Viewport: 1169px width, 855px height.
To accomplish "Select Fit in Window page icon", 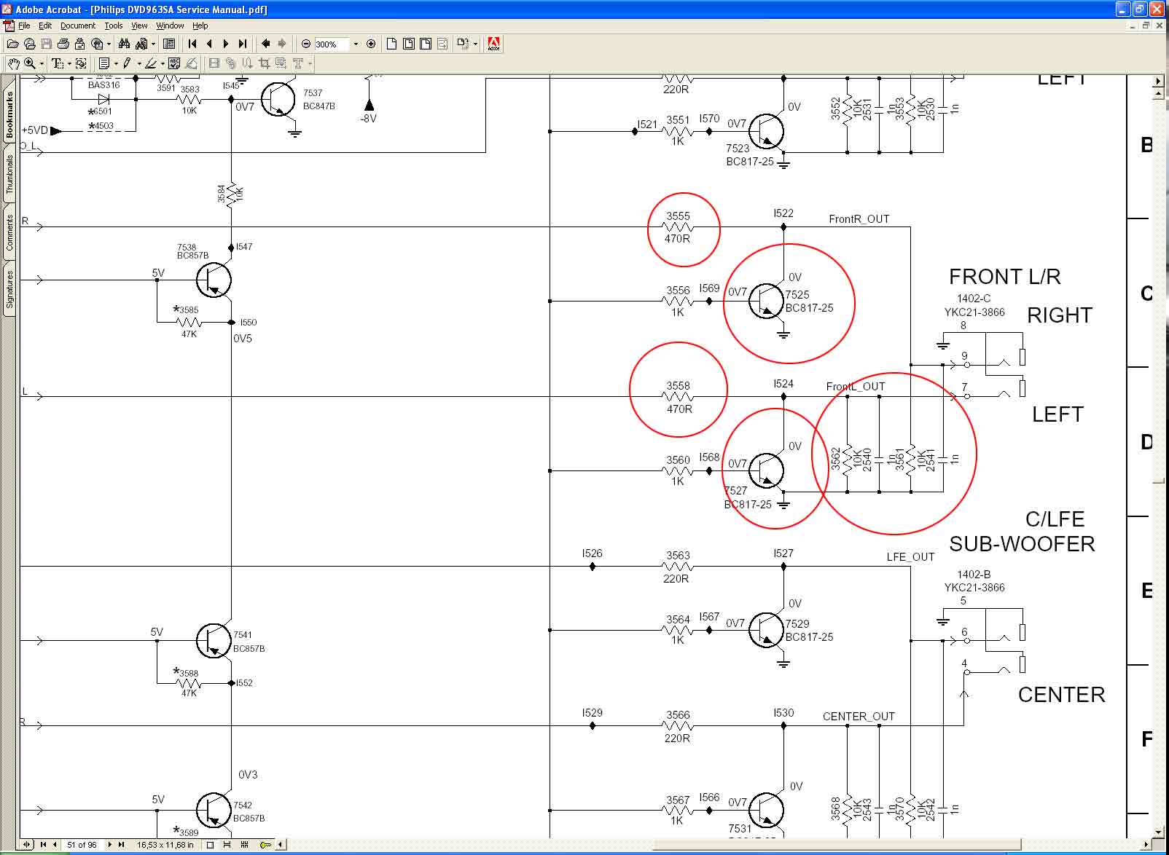I will (x=409, y=44).
